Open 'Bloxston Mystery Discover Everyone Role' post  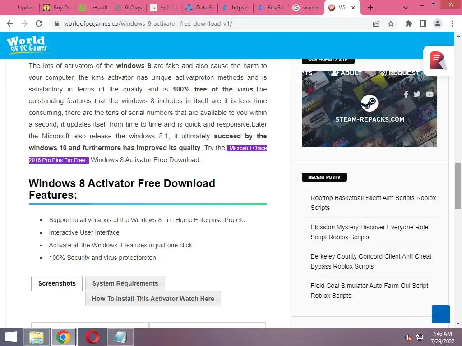369,232
